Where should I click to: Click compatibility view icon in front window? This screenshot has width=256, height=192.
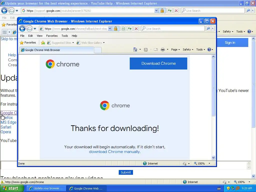(123, 29)
